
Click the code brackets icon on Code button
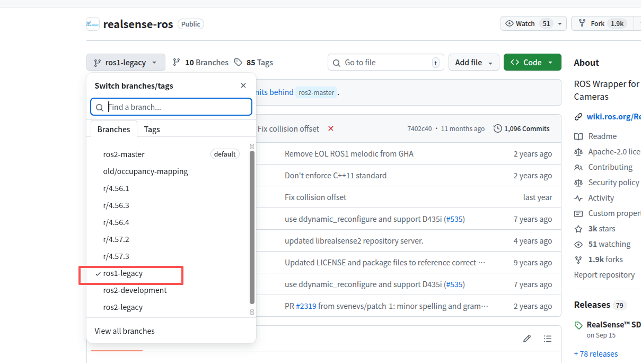point(515,62)
